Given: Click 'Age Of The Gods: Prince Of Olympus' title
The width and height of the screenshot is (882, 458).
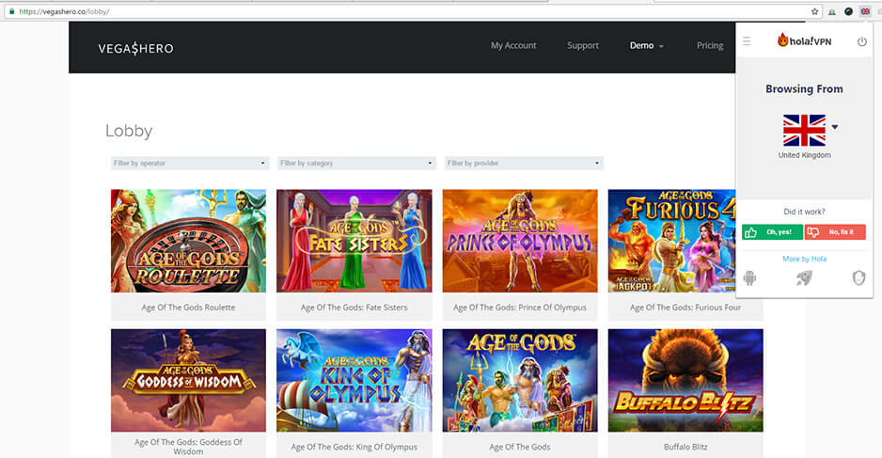Looking at the screenshot, I should (x=520, y=308).
